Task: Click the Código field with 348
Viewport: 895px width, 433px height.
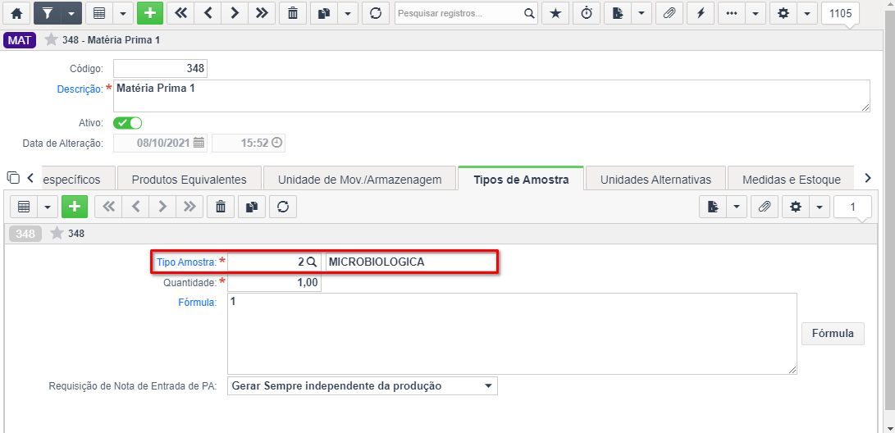Action: 161,68
